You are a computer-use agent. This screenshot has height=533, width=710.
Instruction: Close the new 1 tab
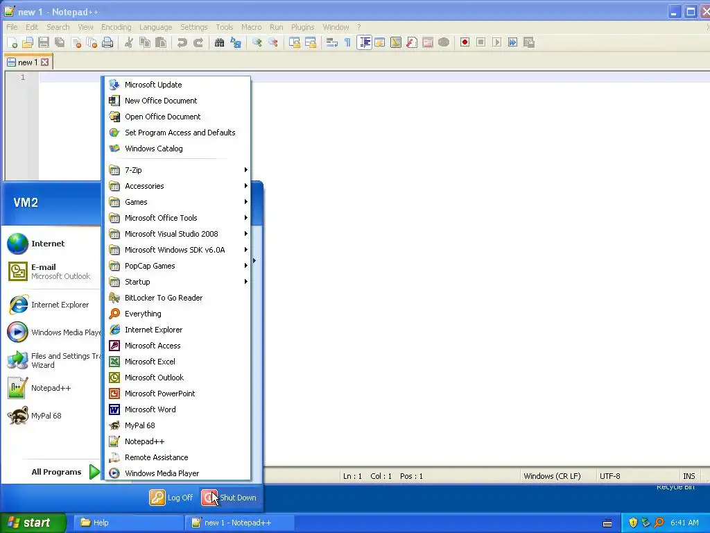(45, 62)
